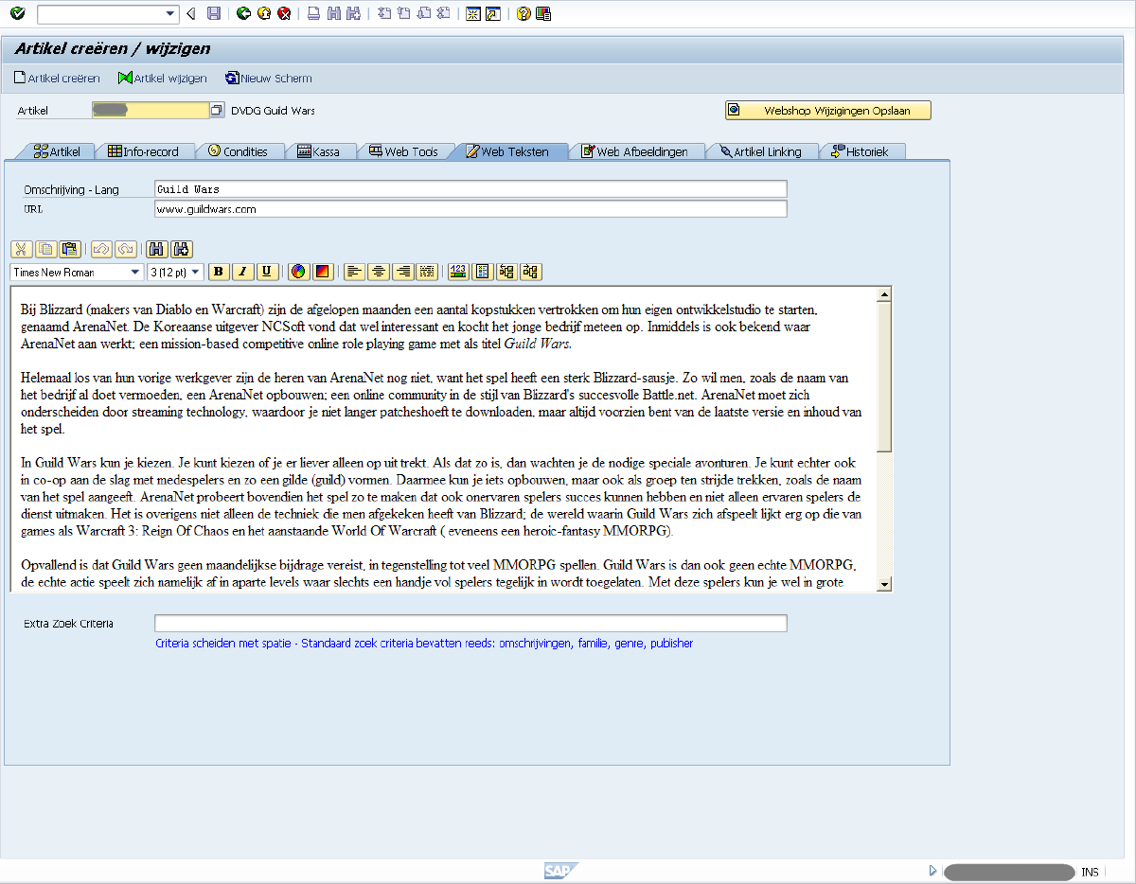
Task: Open Help with the question mark icon
Action: (524, 13)
